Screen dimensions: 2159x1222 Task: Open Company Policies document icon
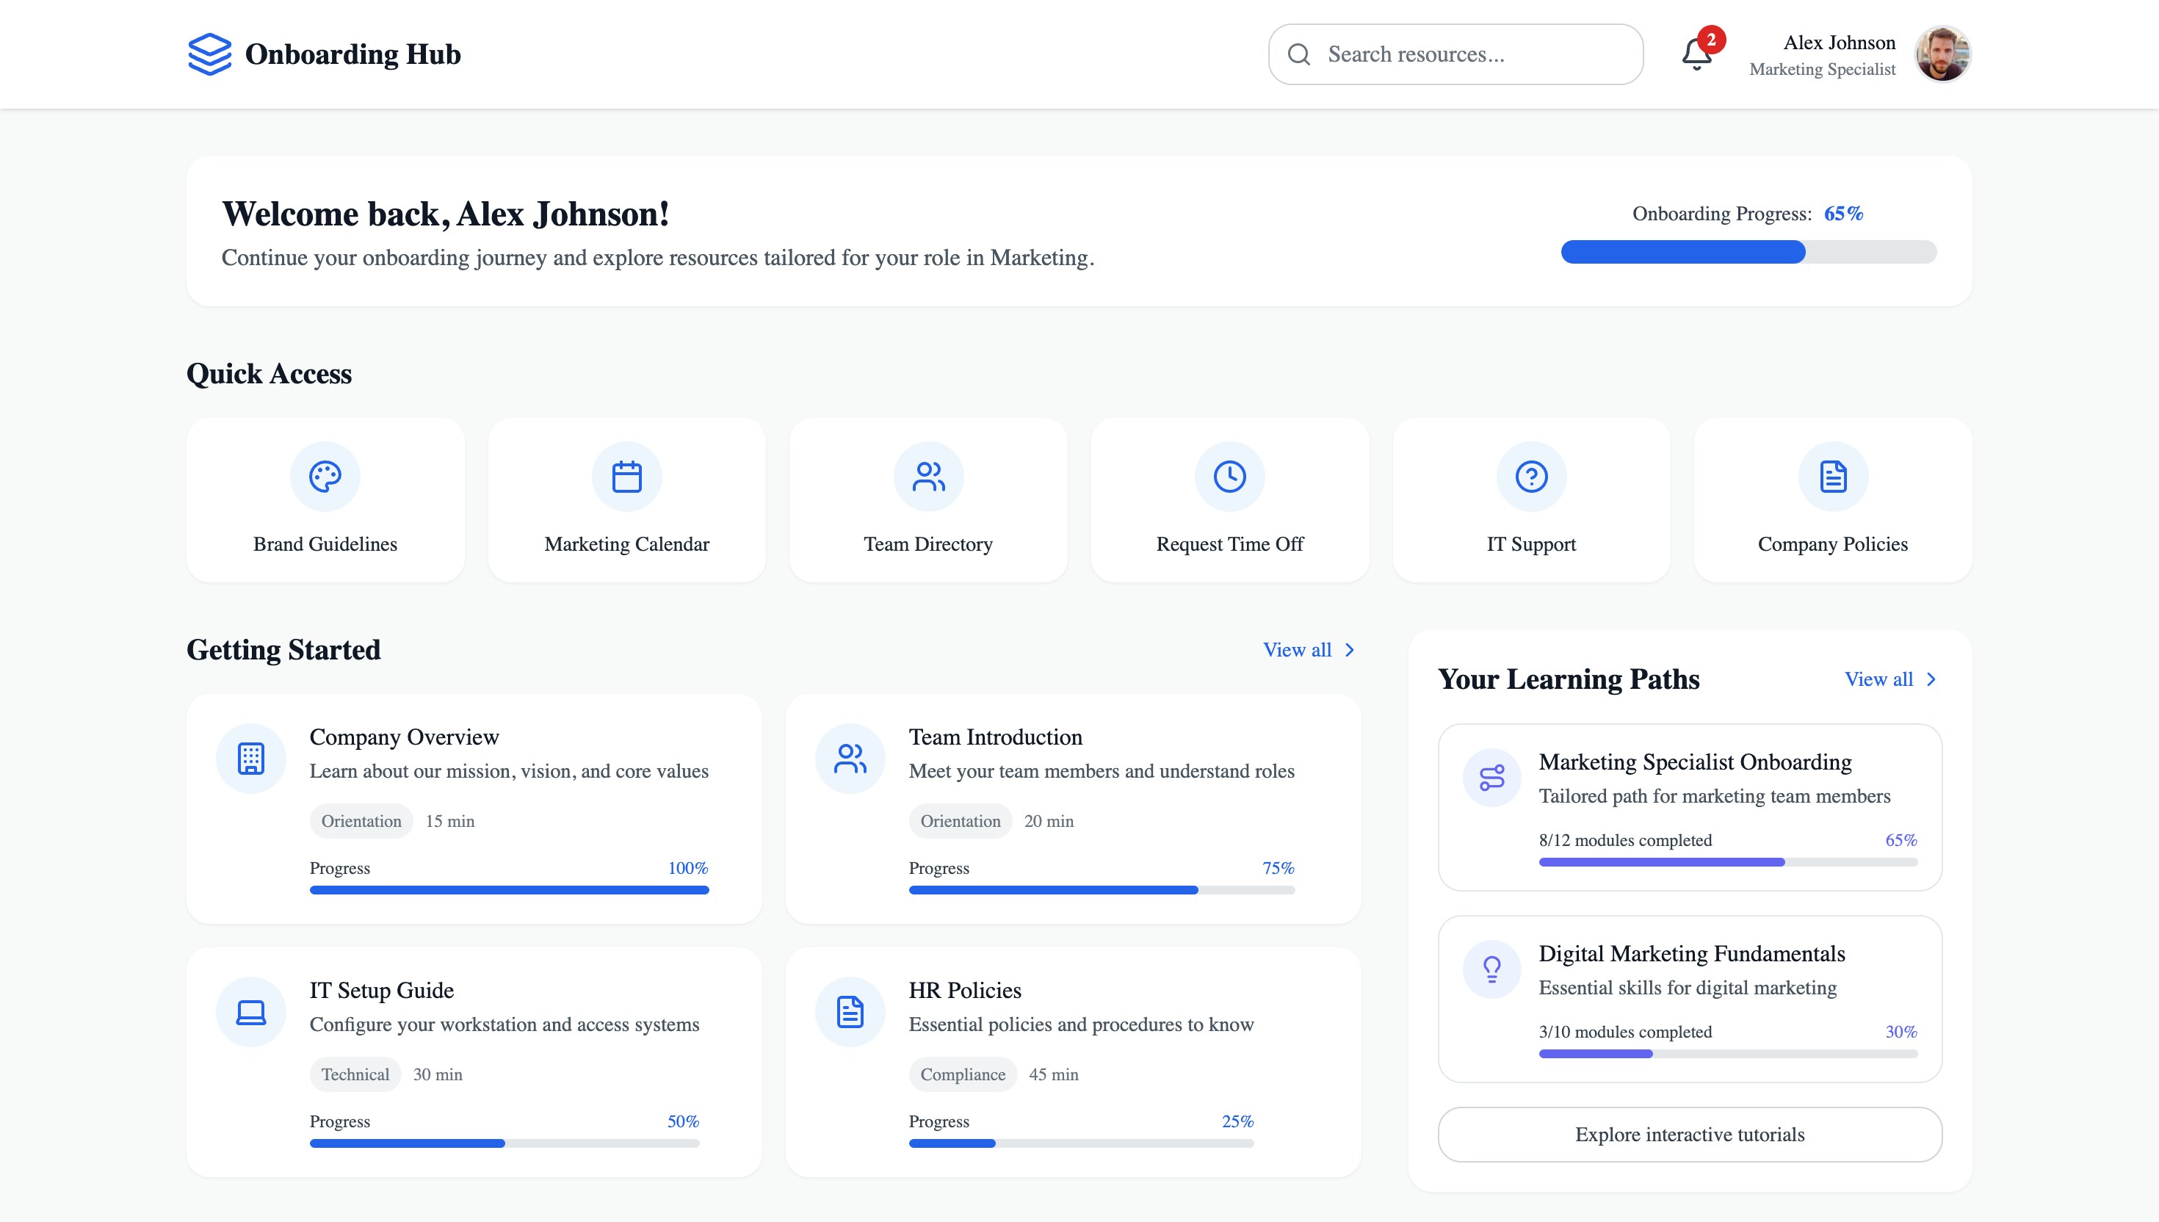pos(1833,477)
